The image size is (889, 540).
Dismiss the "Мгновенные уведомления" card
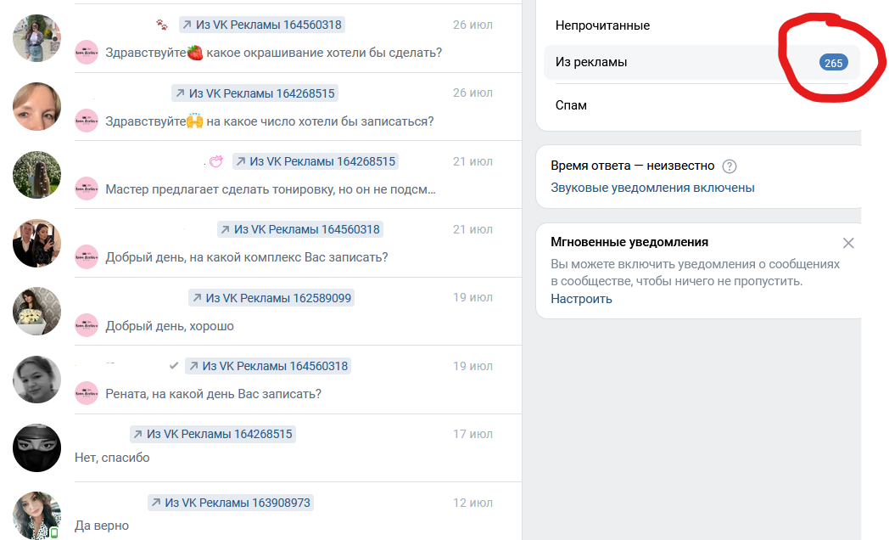click(848, 243)
